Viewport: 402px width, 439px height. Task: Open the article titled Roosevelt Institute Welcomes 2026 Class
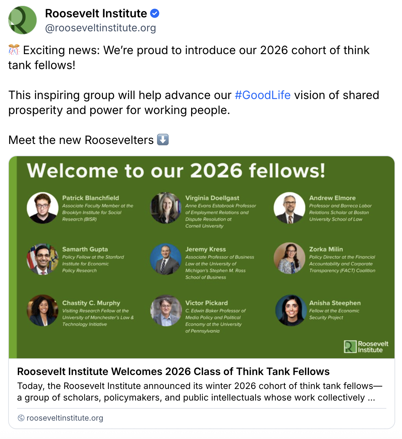pyautogui.click(x=173, y=371)
